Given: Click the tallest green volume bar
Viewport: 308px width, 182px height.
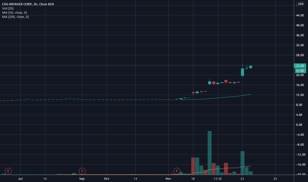Looking at the screenshot, I should 210,153.
